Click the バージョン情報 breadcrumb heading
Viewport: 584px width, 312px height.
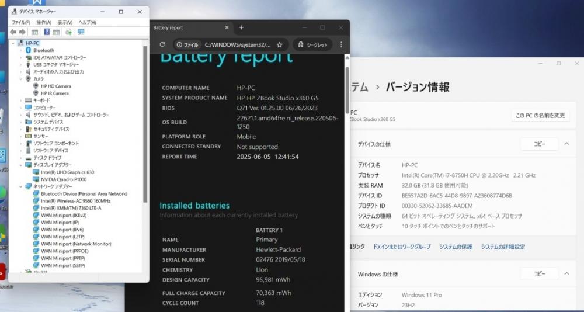tap(418, 87)
